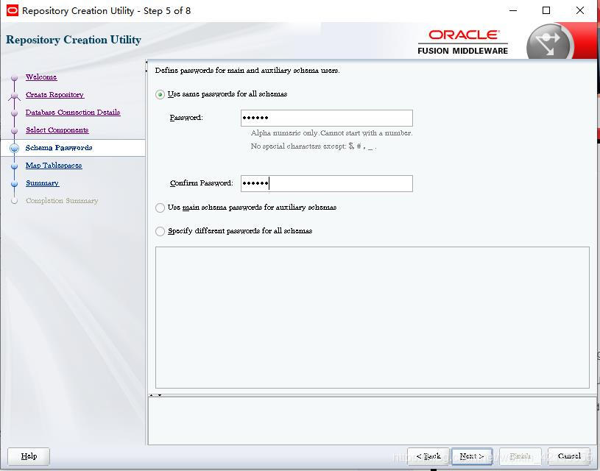Click the Oracle Fusion Middleware logo
600x471 pixels.
(462, 42)
